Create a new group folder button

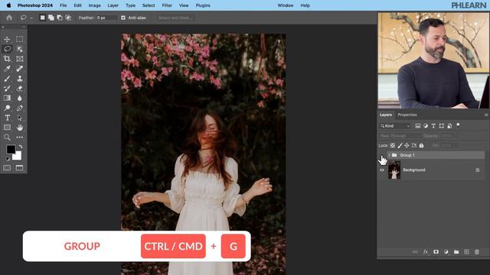point(456,252)
